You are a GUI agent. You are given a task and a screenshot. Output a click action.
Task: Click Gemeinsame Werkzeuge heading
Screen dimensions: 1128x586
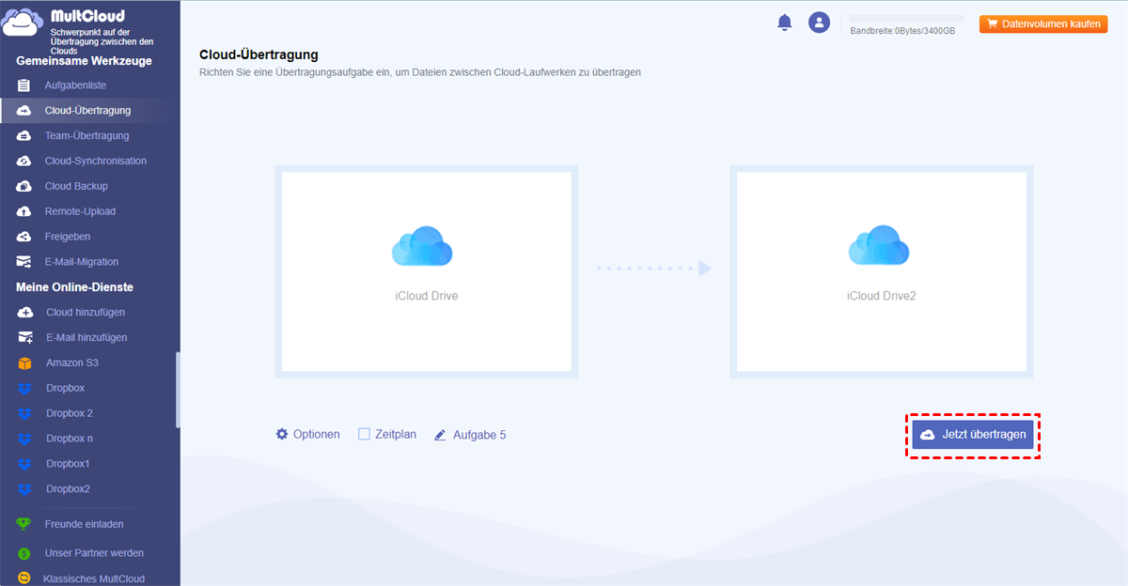click(x=84, y=61)
